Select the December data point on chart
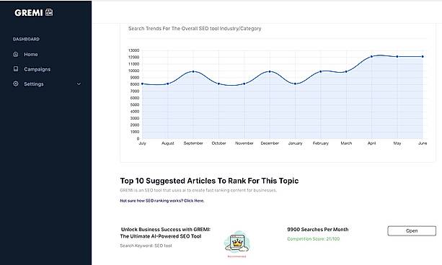The width and height of the screenshot is (442, 265). (x=270, y=71)
